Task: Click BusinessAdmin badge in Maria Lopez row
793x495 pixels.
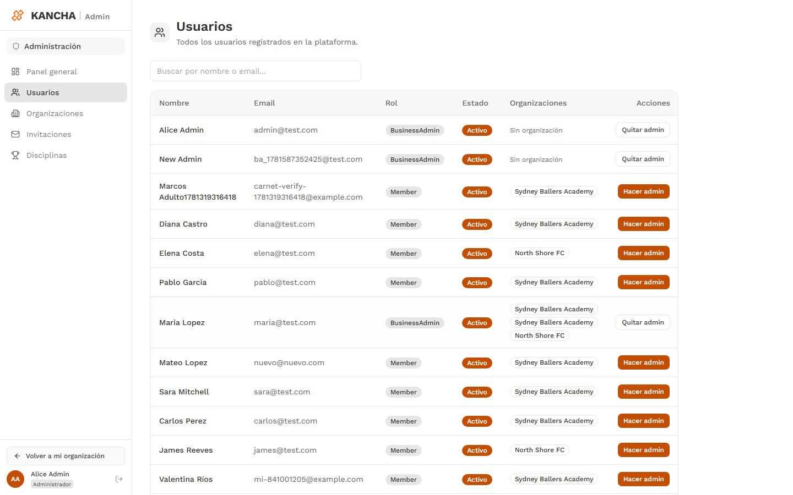Action: tap(415, 323)
